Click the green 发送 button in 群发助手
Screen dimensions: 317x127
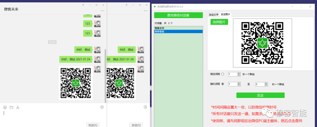coord(260,95)
